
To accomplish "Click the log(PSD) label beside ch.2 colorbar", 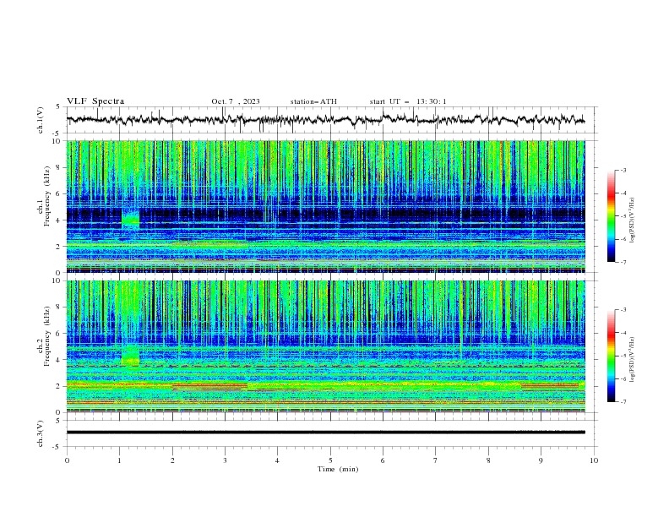I will point(633,360).
